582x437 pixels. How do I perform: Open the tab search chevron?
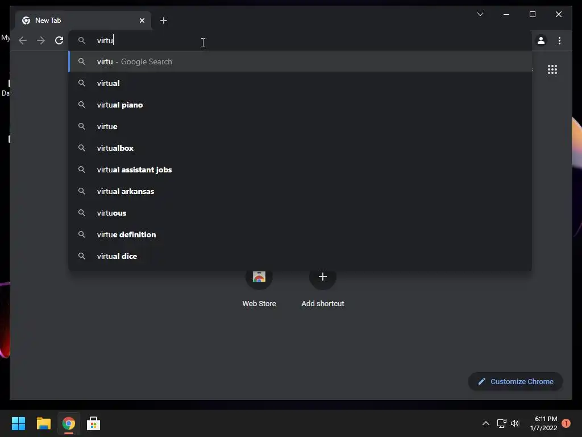pos(480,14)
